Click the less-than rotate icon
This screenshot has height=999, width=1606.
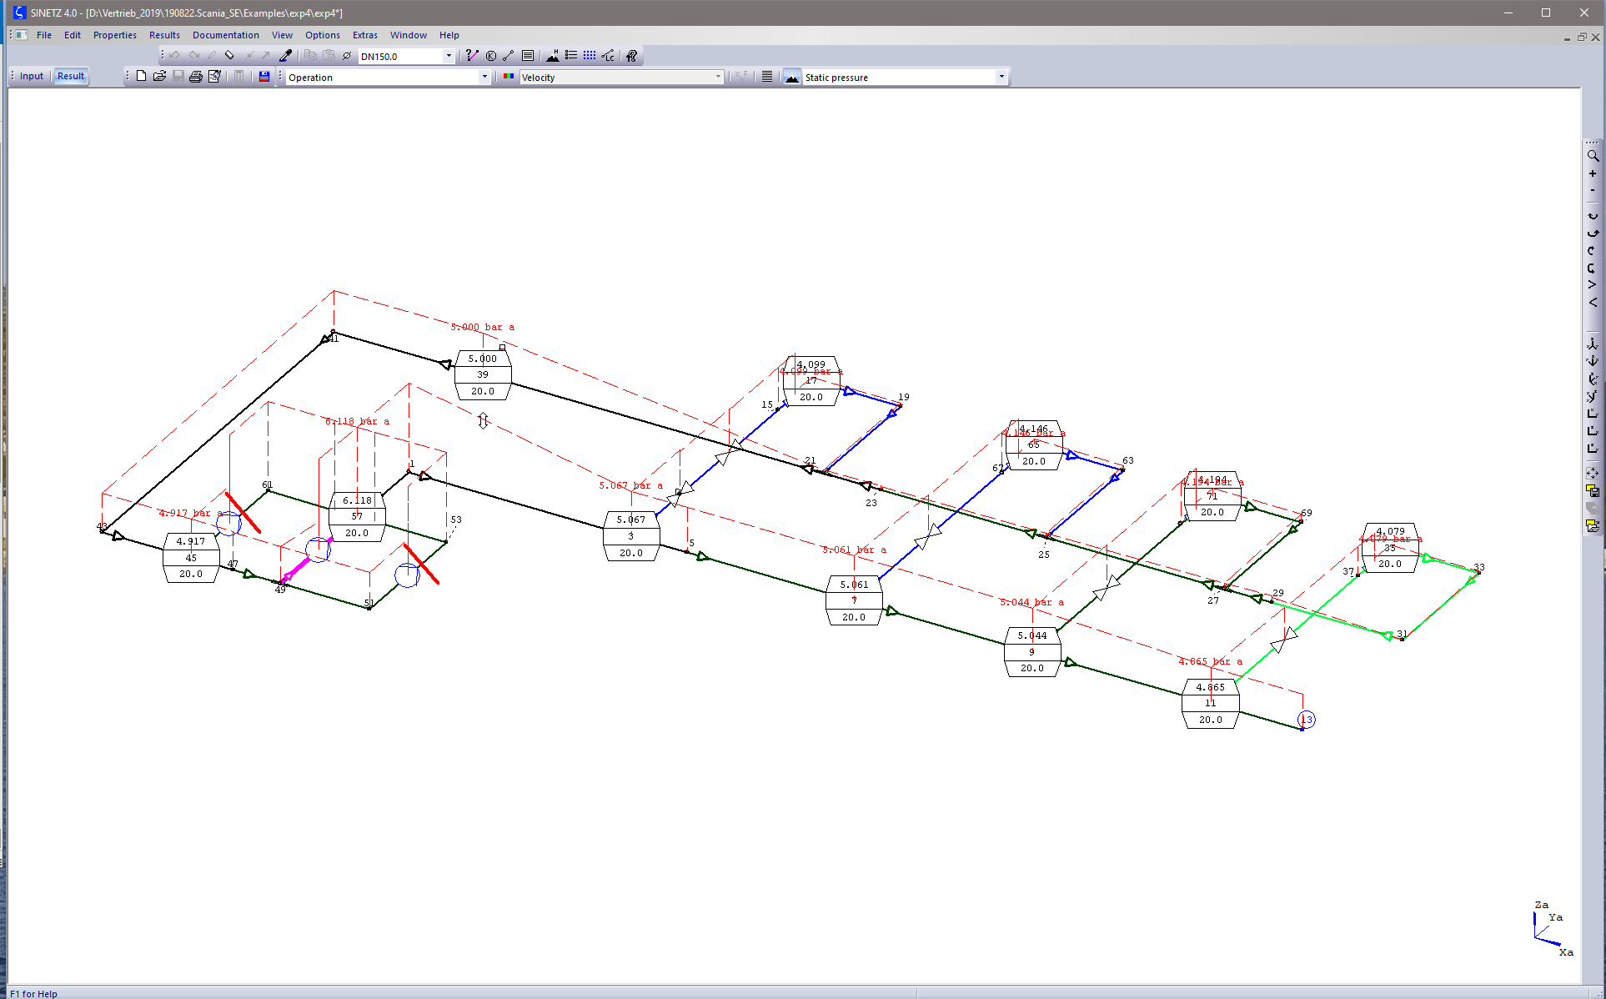pos(1593,302)
